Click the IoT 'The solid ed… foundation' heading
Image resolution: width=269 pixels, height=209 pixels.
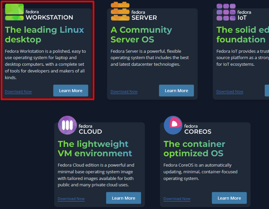coord(243,35)
